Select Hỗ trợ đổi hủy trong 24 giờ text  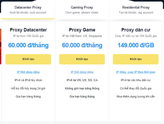click(x=28, y=88)
